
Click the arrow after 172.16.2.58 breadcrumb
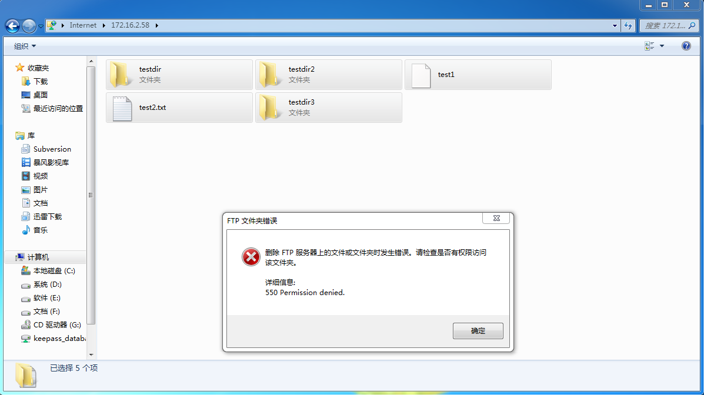pos(156,25)
